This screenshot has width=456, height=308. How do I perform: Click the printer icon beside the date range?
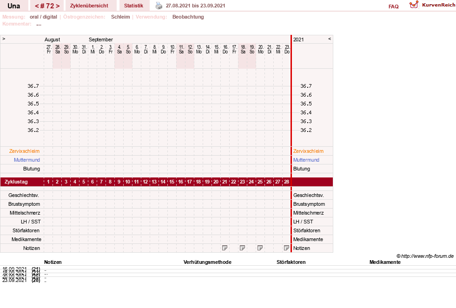[159, 6]
